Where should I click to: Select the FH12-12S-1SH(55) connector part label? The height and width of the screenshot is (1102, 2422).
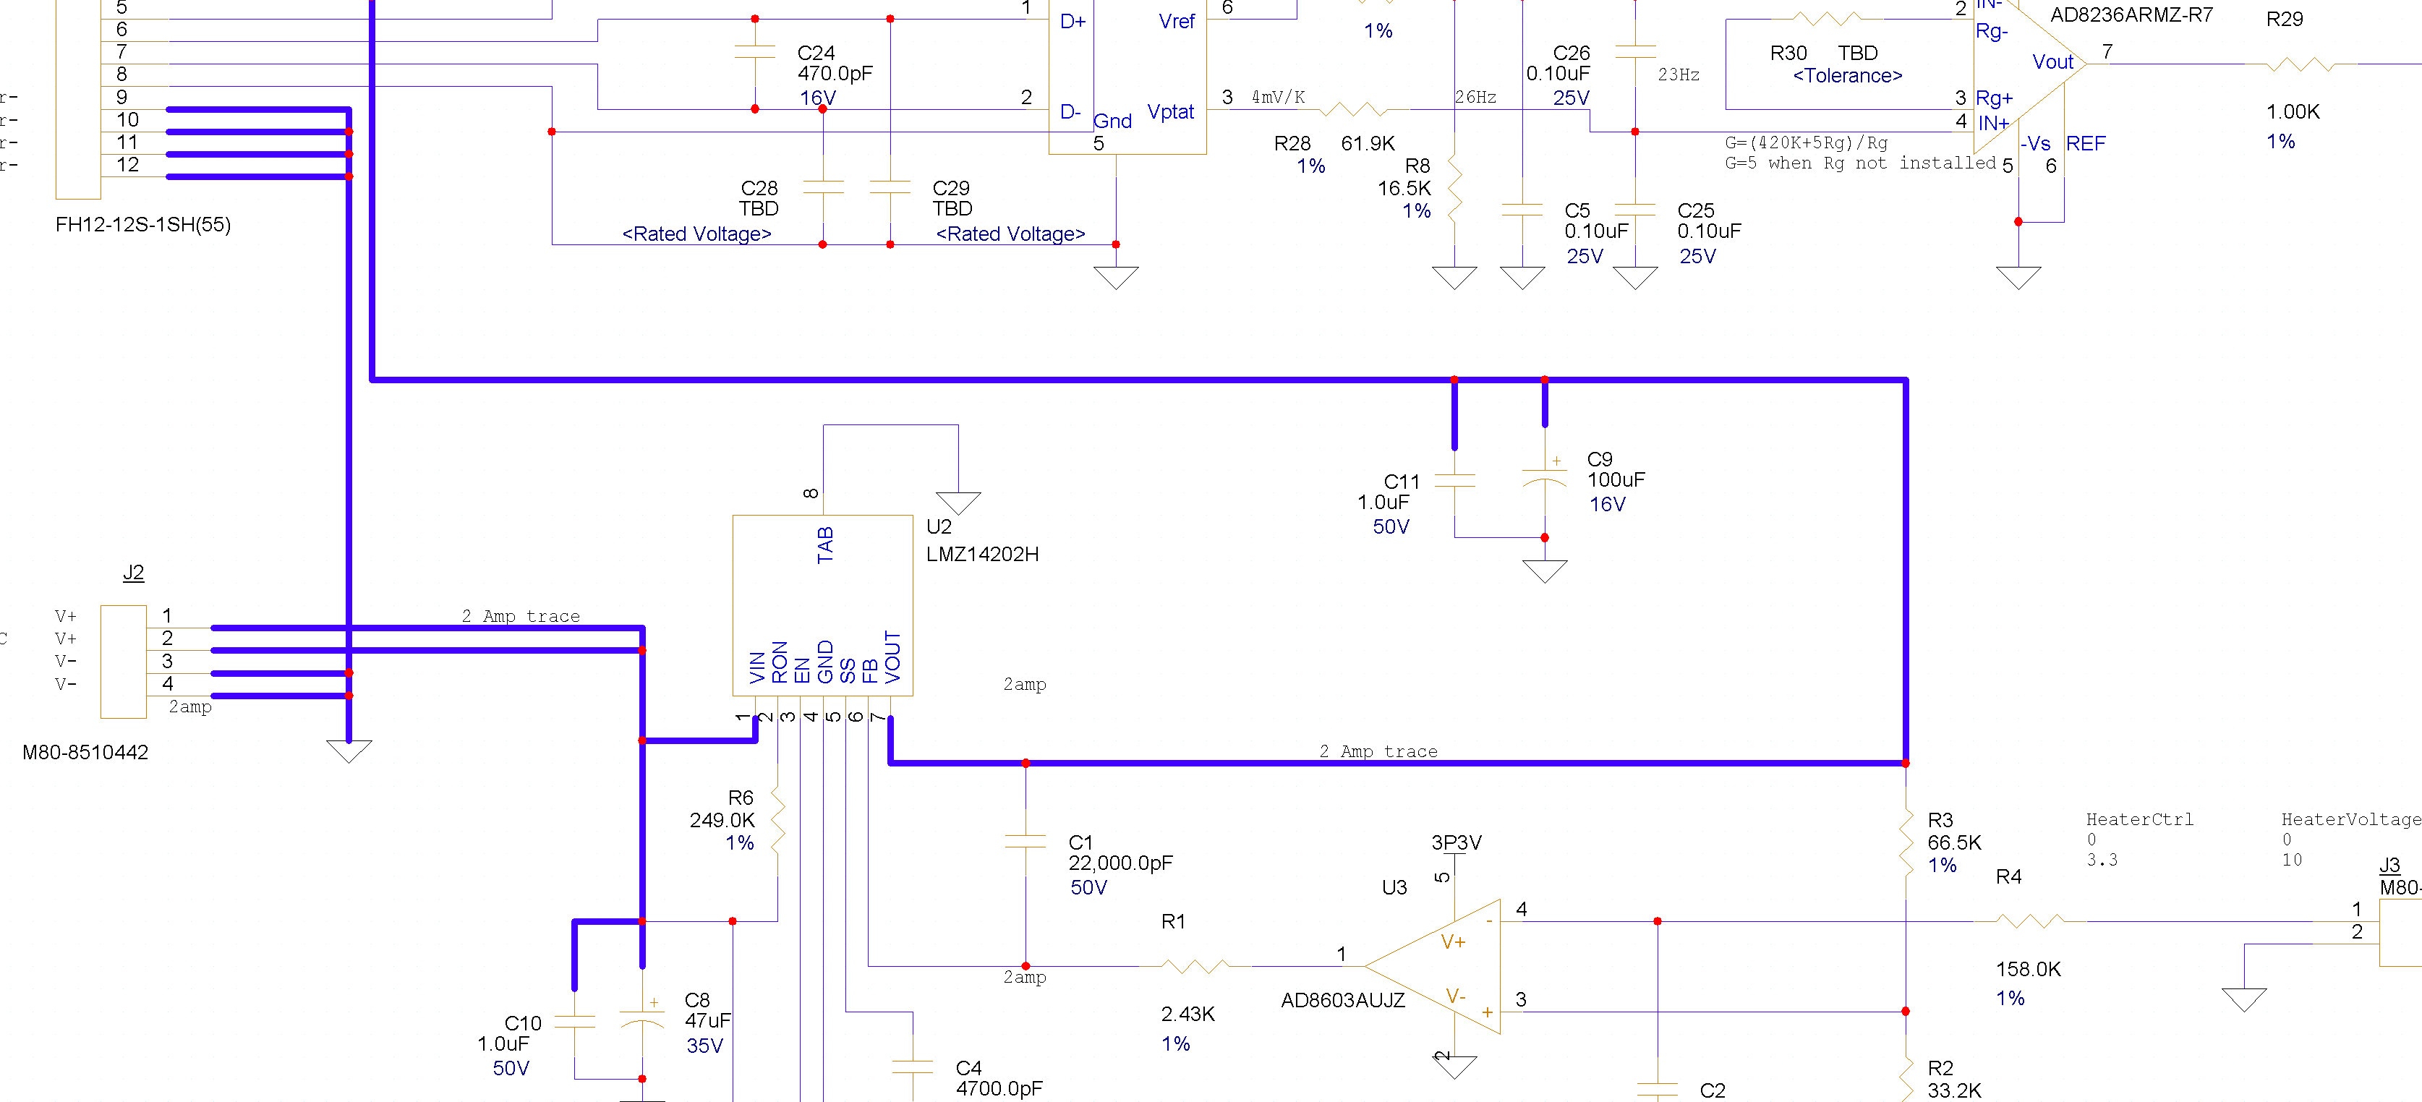point(143,225)
